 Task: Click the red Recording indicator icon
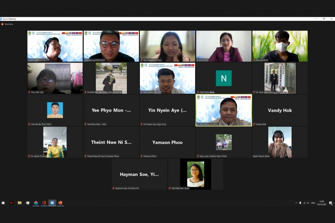point(3,24)
